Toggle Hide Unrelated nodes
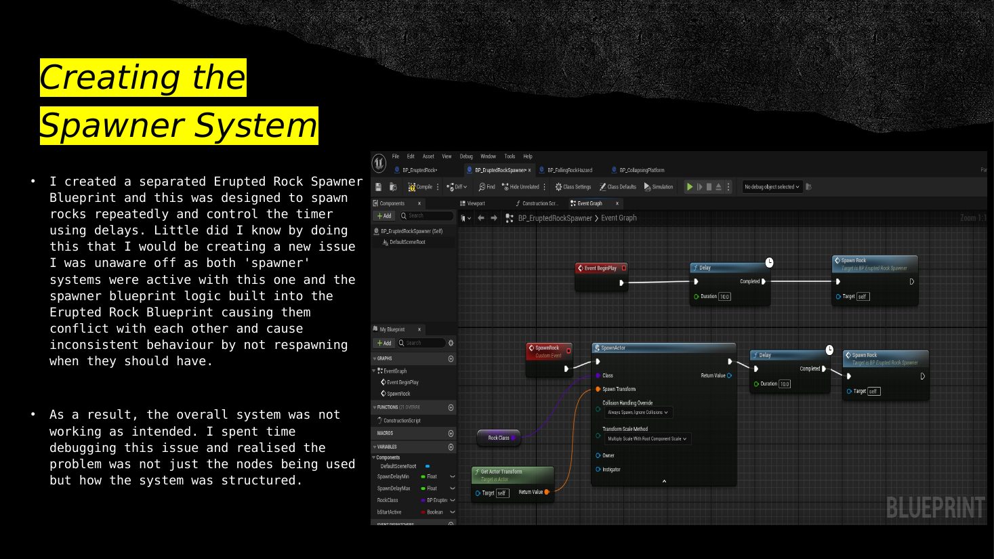The height and width of the screenshot is (559, 994). pyautogui.click(x=520, y=187)
